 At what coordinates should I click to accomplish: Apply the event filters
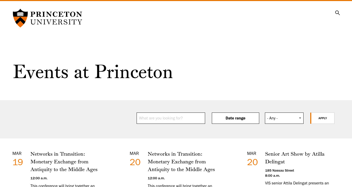(x=322, y=118)
